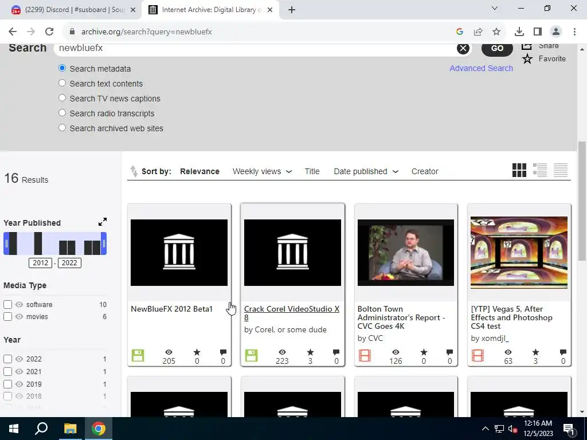Image resolution: width=587 pixels, height=440 pixels.
Task: Sort results by Creator
Action: (425, 171)
